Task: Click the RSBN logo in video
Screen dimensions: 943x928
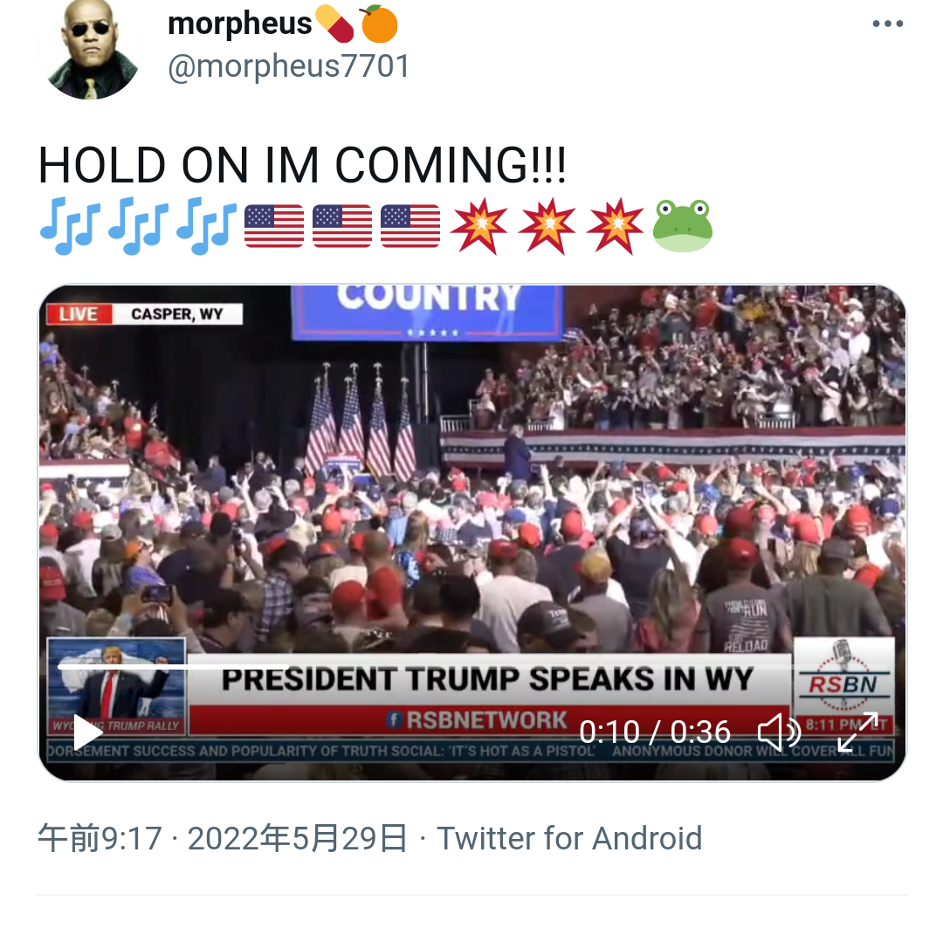Action: 843,677
